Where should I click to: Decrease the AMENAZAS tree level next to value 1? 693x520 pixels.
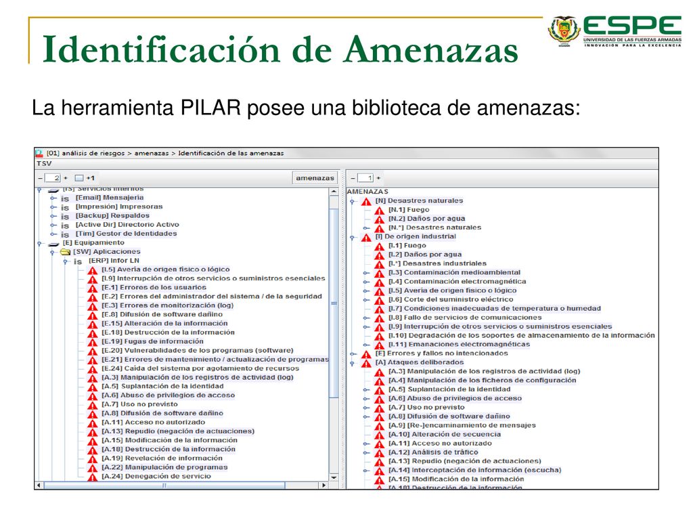(x=353, y=178)
